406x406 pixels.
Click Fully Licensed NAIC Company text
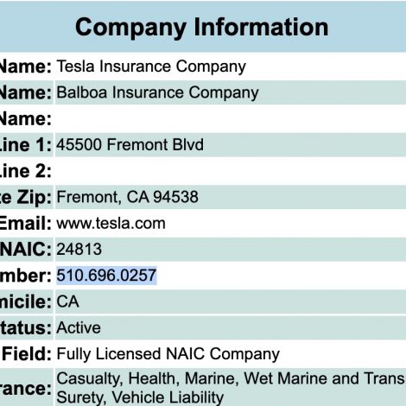click(168, 354)
